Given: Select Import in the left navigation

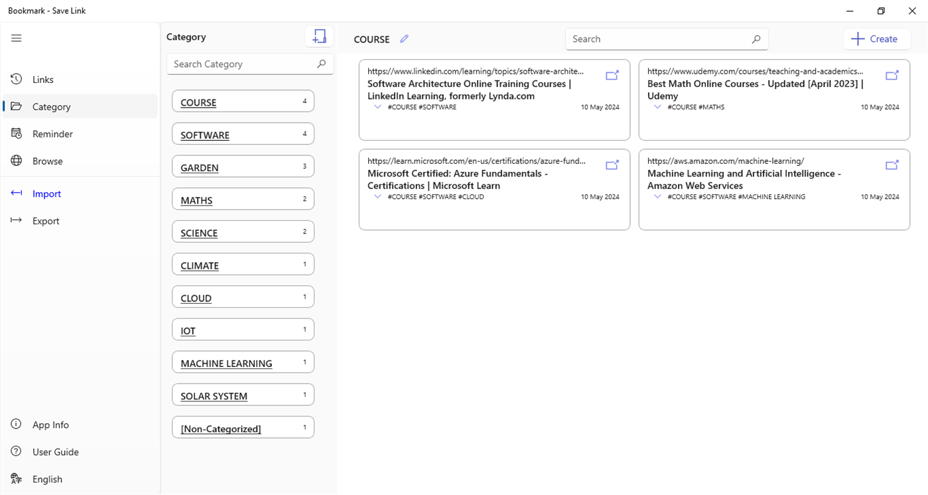Looking at the screenshot, I should [46, 194].
